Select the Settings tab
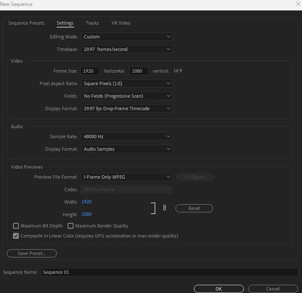Image resolution: width=302 pixels, height=293 pixels. [x=65, y=23]
